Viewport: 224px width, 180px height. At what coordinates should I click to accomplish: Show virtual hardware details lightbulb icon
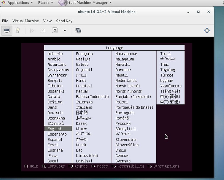(18, 31)
